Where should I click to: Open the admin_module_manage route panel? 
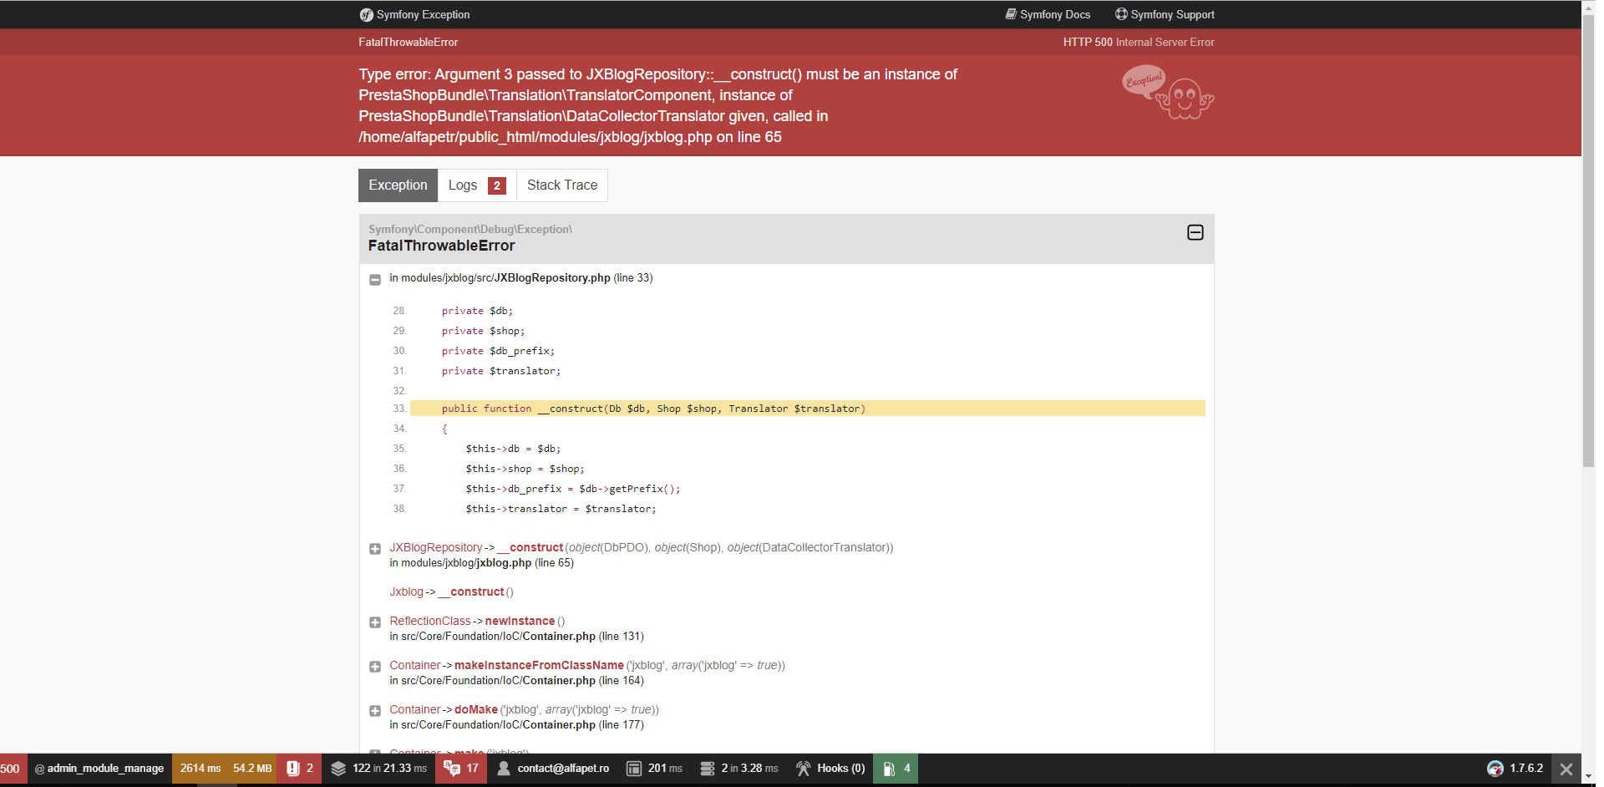click(99, 769)
